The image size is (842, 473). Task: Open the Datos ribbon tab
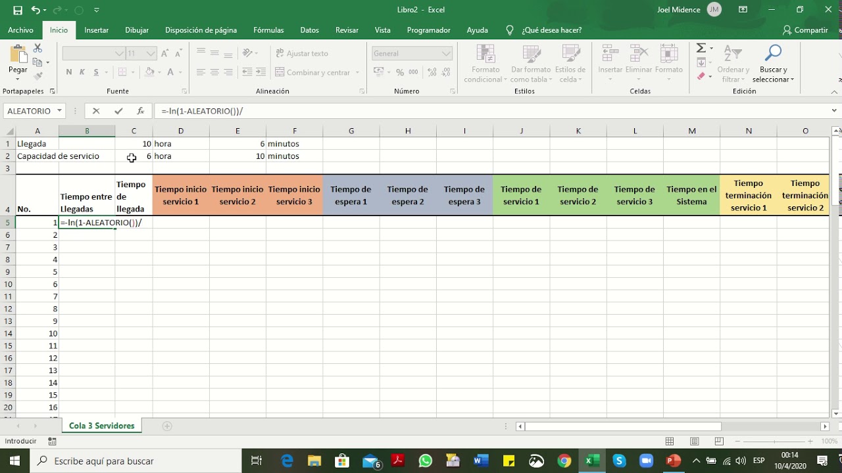pyautogui.click(x=309, y=30)
